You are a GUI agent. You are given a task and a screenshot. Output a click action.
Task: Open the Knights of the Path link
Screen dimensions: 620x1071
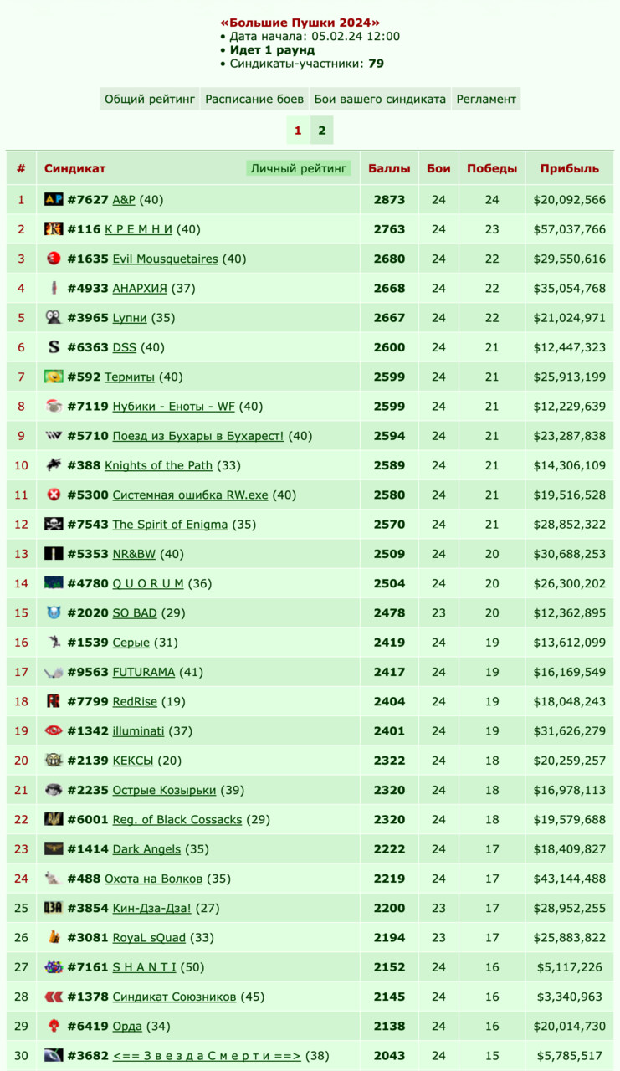[158, 465]
